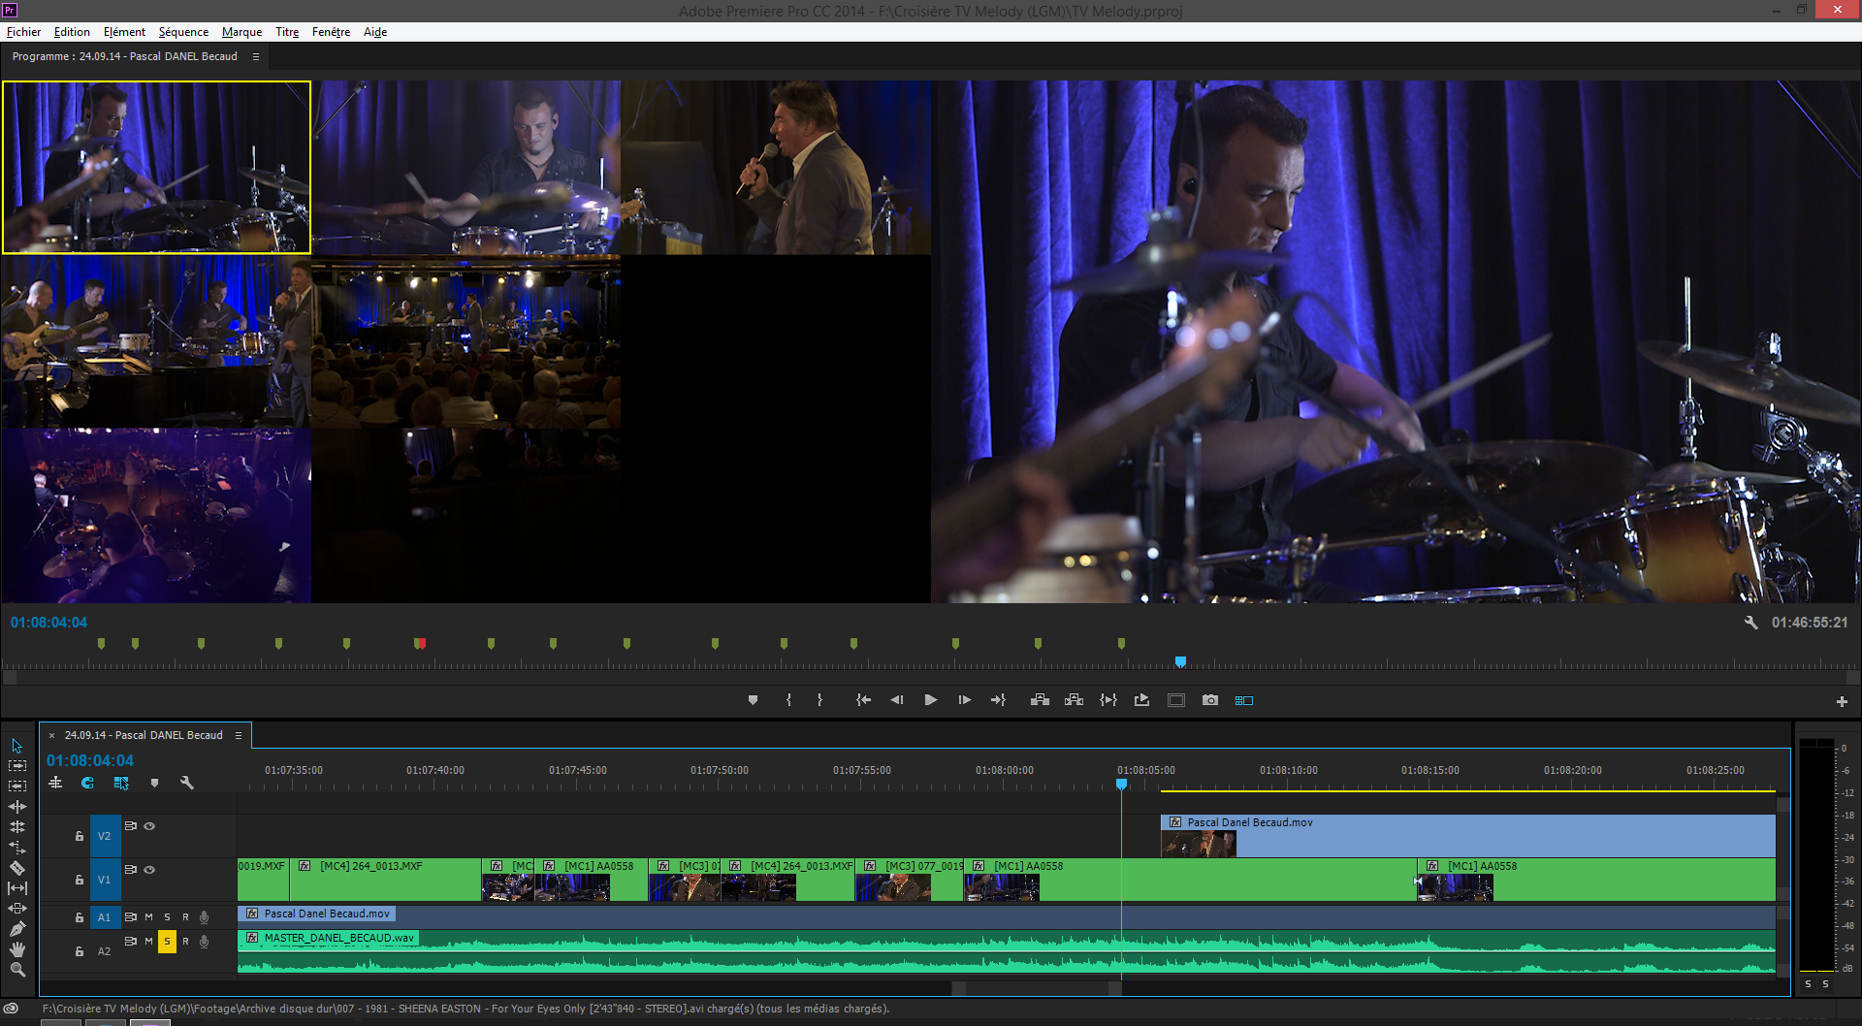Viewport: 1862px width, 1026px height.
Task: Open the Fenêtre menu
Action: pos(331,32)
